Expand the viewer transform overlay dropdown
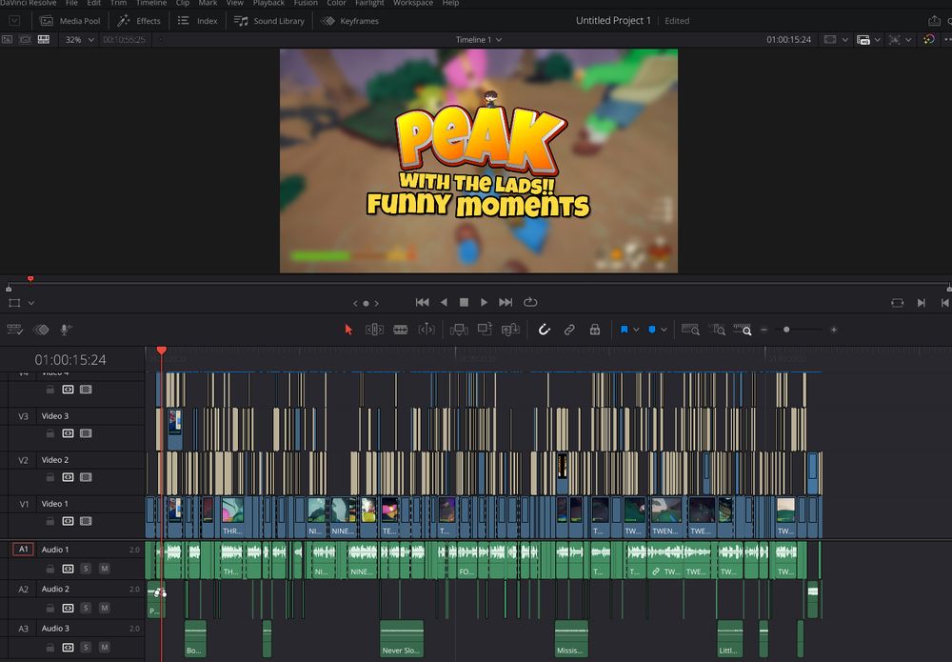952x662 pixels. tap(31, 303)
